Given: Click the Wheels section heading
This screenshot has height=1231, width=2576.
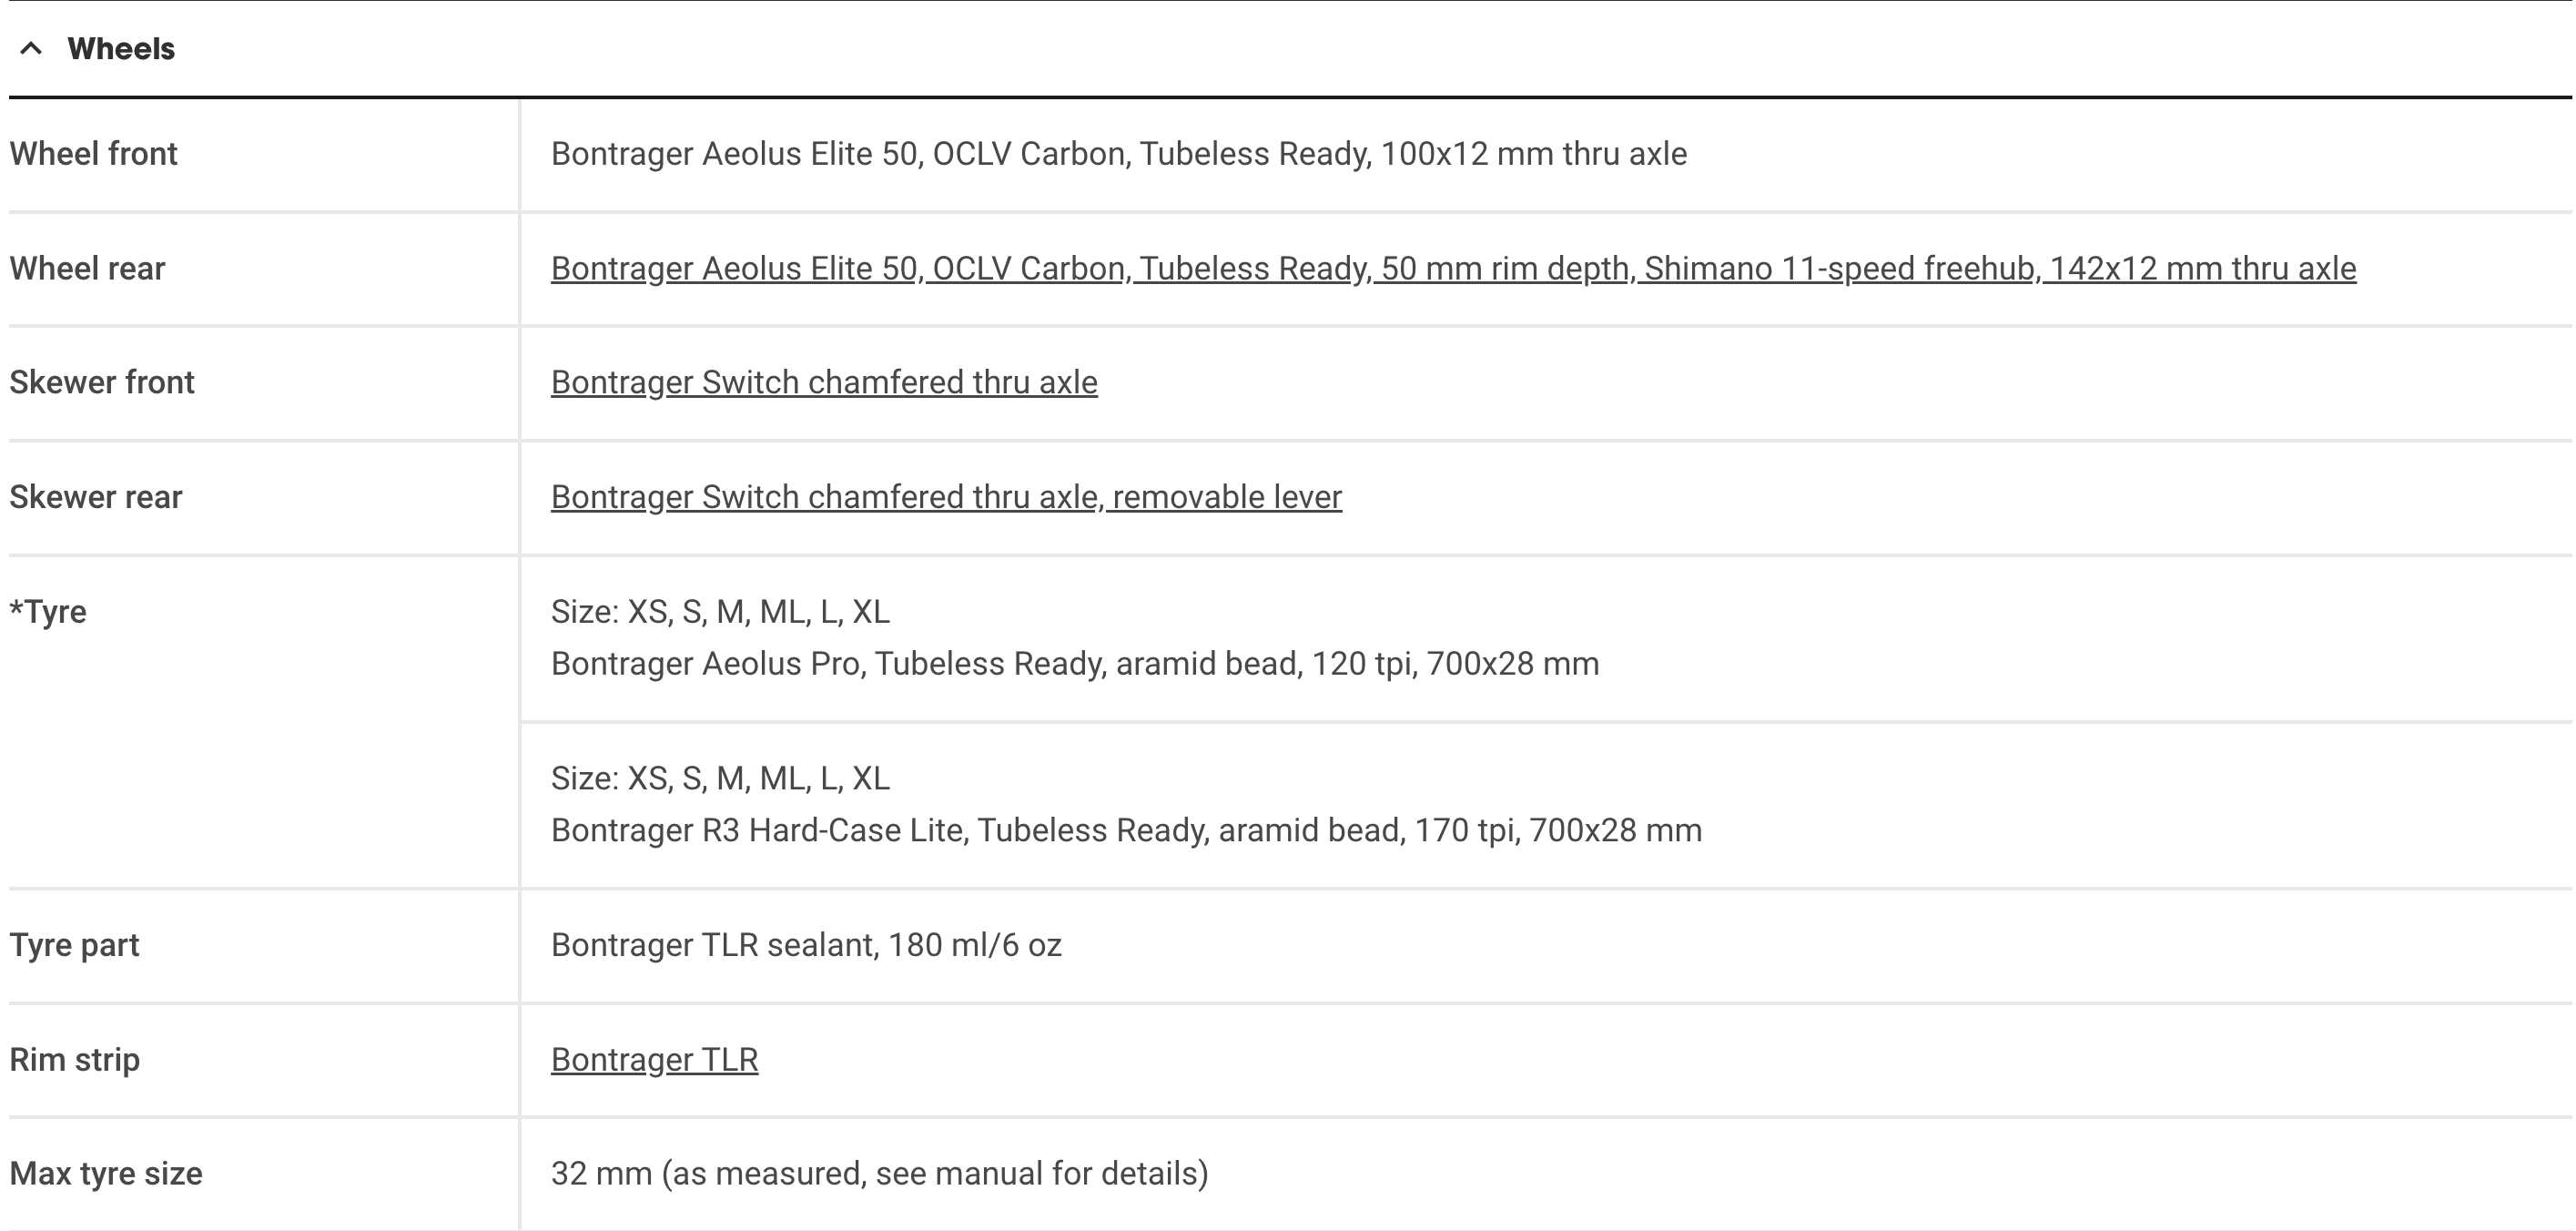Looking at the screenshot, I should pos(121,48).
